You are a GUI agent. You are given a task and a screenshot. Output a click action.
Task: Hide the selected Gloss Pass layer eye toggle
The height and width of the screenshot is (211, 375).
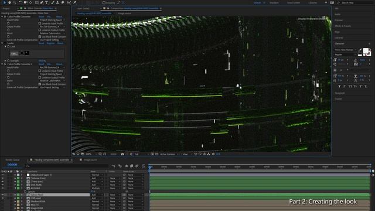pos(2,195)
